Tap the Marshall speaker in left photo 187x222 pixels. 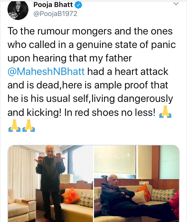[67, 179]
